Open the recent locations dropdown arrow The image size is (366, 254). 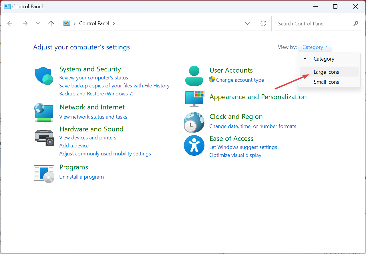tap(38, 23)
